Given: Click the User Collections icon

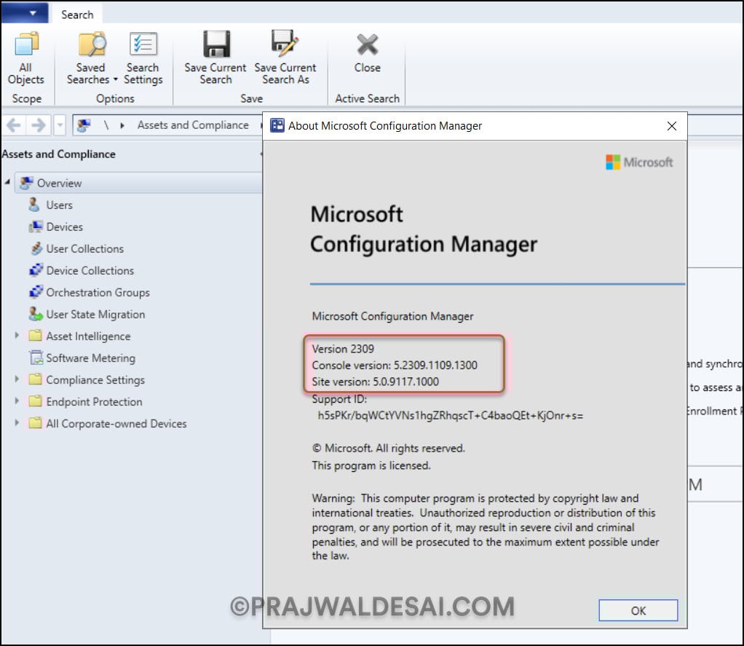Looking at the screenshot, I should coord(36,249).
